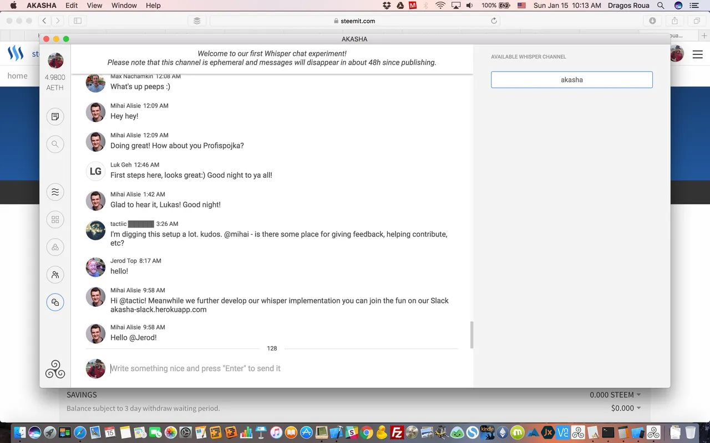Click the "What's up peeps :)" message
The width and height of the screenshot is (710, 443).
click(140, 87)
